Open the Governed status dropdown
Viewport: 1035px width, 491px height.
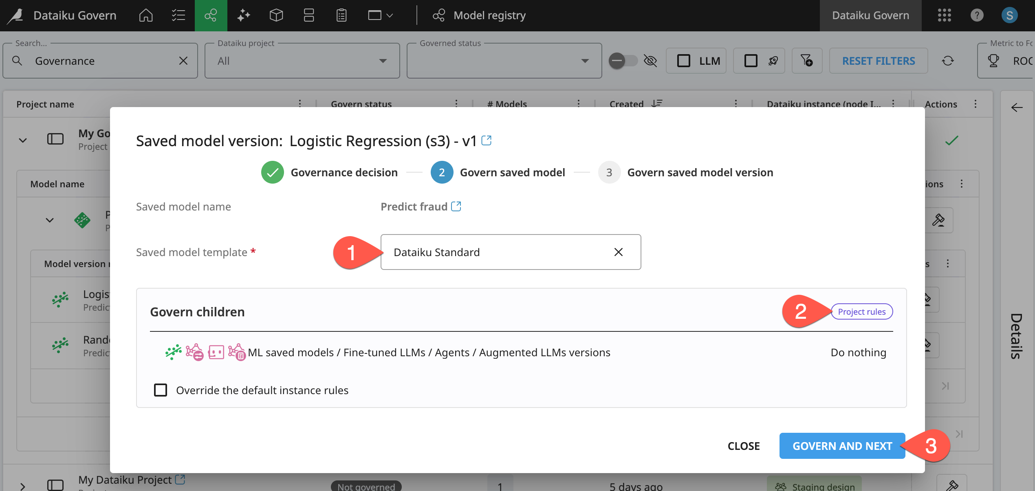click(504, 61)
